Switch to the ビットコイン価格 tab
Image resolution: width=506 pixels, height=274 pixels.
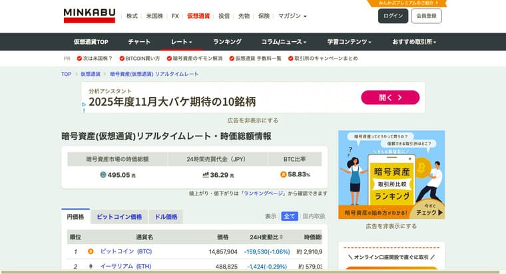pyautogui.click(x=119, y=217)
